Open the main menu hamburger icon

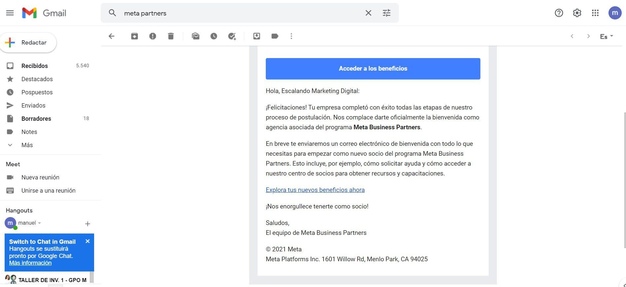[x=10, y=13]
